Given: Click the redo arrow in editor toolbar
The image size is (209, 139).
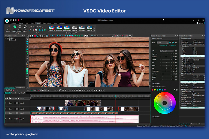Looking at the screenshot, I should point(42,36).
